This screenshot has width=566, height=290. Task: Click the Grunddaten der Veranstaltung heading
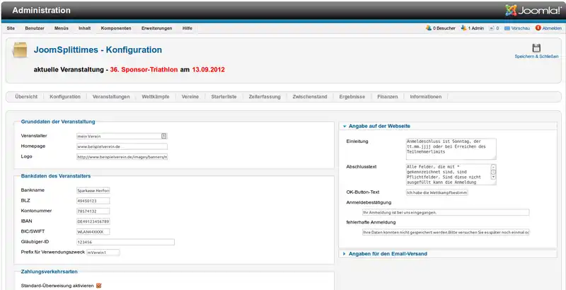pyautogui.click(x=58, y=122)
